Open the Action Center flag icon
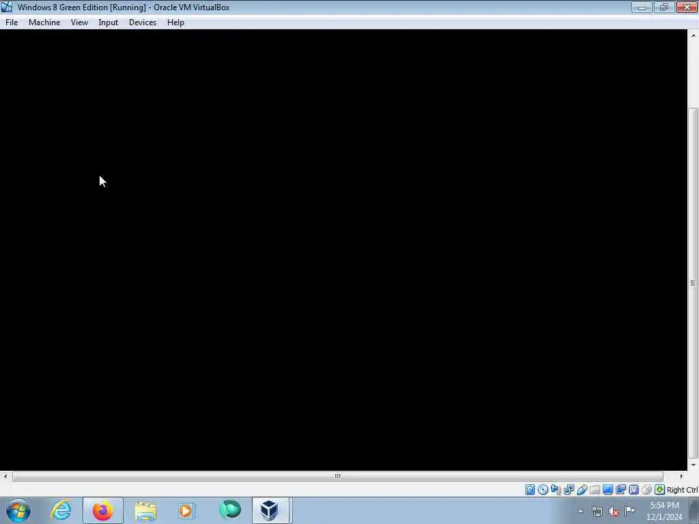The image size is (699, 524). pyautogui.click(x=630, y=511)
